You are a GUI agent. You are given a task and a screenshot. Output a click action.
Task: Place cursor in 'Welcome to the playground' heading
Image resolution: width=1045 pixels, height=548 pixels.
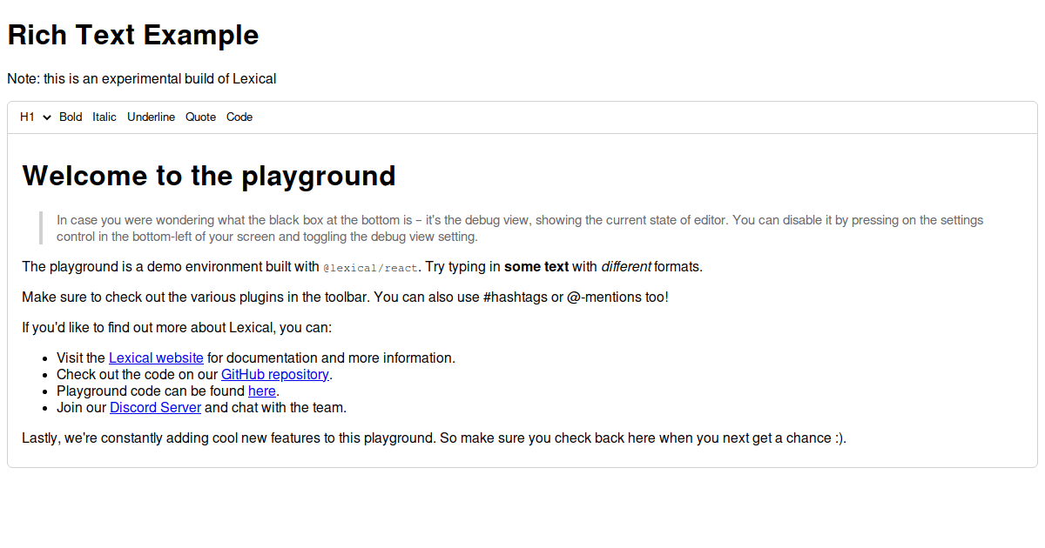(209, 176)
